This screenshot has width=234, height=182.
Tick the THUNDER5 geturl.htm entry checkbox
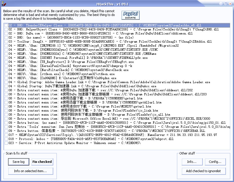(6, 99)
